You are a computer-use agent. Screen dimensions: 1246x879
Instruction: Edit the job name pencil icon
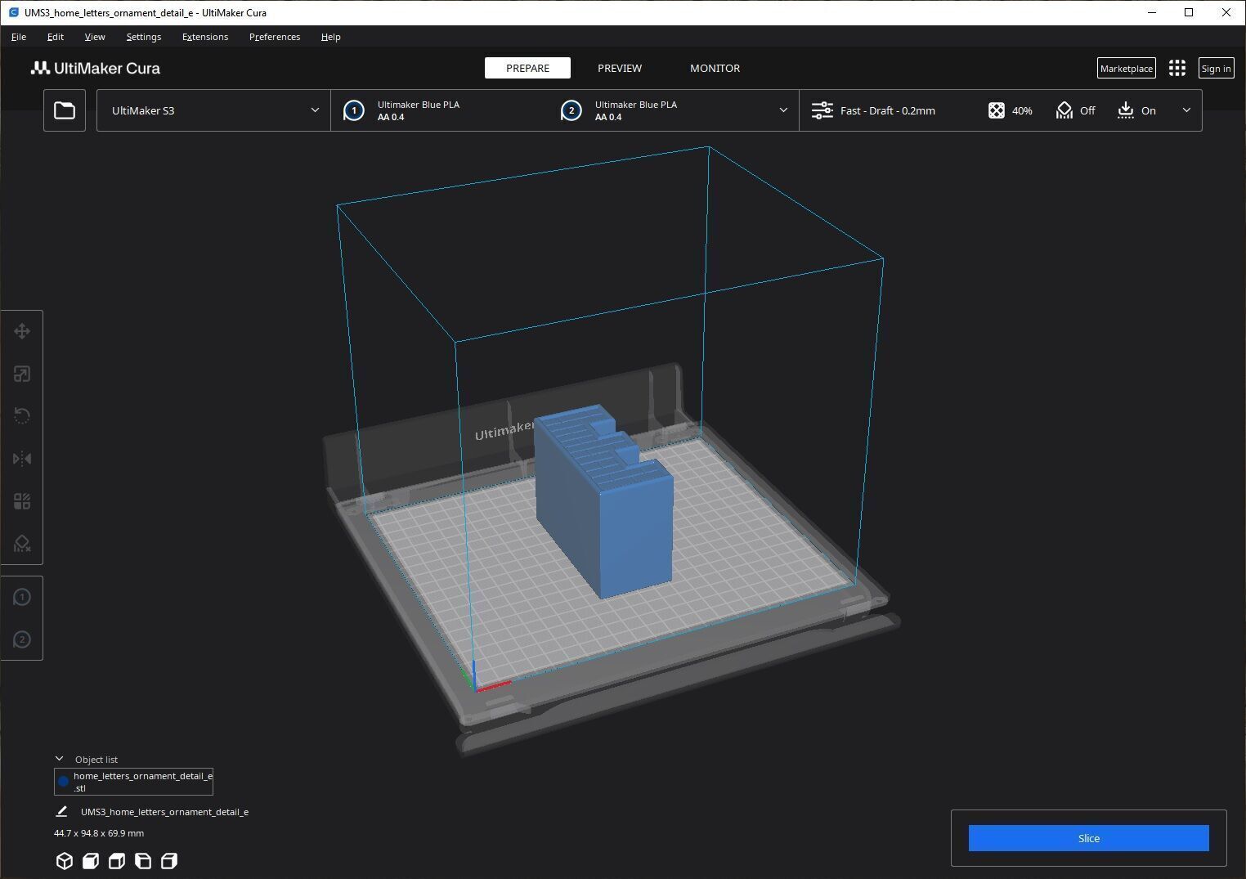coord(61,812)
